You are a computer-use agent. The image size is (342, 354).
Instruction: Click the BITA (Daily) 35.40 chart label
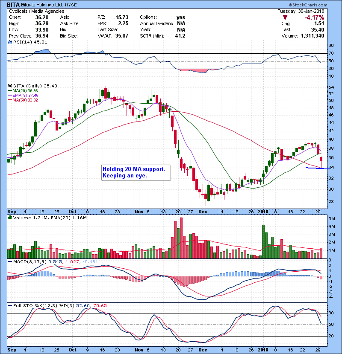35,86
